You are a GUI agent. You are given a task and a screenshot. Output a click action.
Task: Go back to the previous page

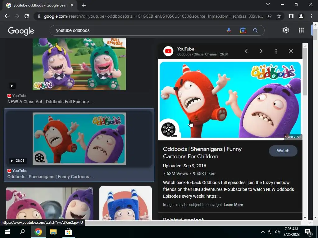(x=7, y=16)
